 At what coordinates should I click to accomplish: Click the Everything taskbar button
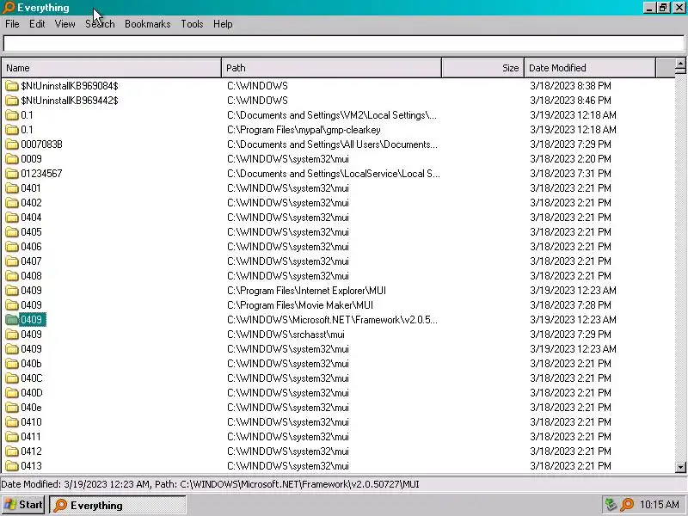[x=118, y=505]
